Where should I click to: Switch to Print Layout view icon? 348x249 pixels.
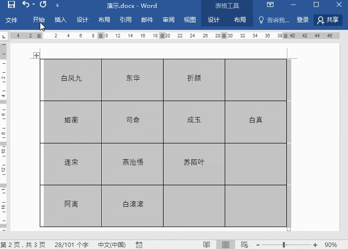tap(226, 245)
